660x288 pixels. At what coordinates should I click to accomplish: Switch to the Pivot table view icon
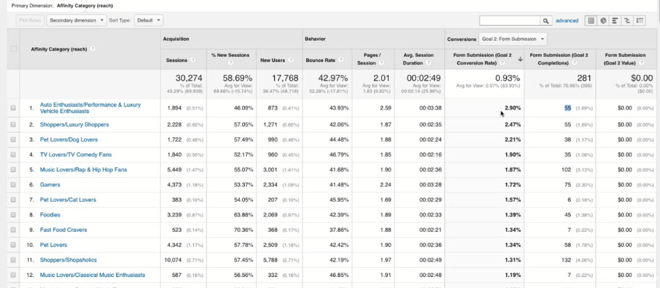[641, 21]
